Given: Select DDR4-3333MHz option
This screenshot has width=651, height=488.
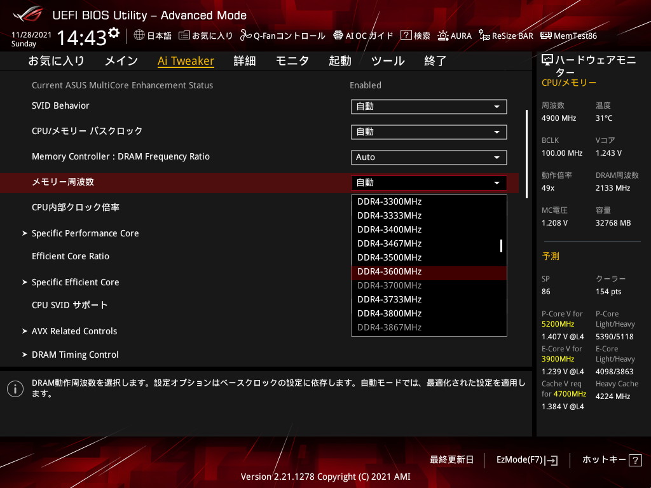Looking at the screenshot, I should [x=429, y=216].
